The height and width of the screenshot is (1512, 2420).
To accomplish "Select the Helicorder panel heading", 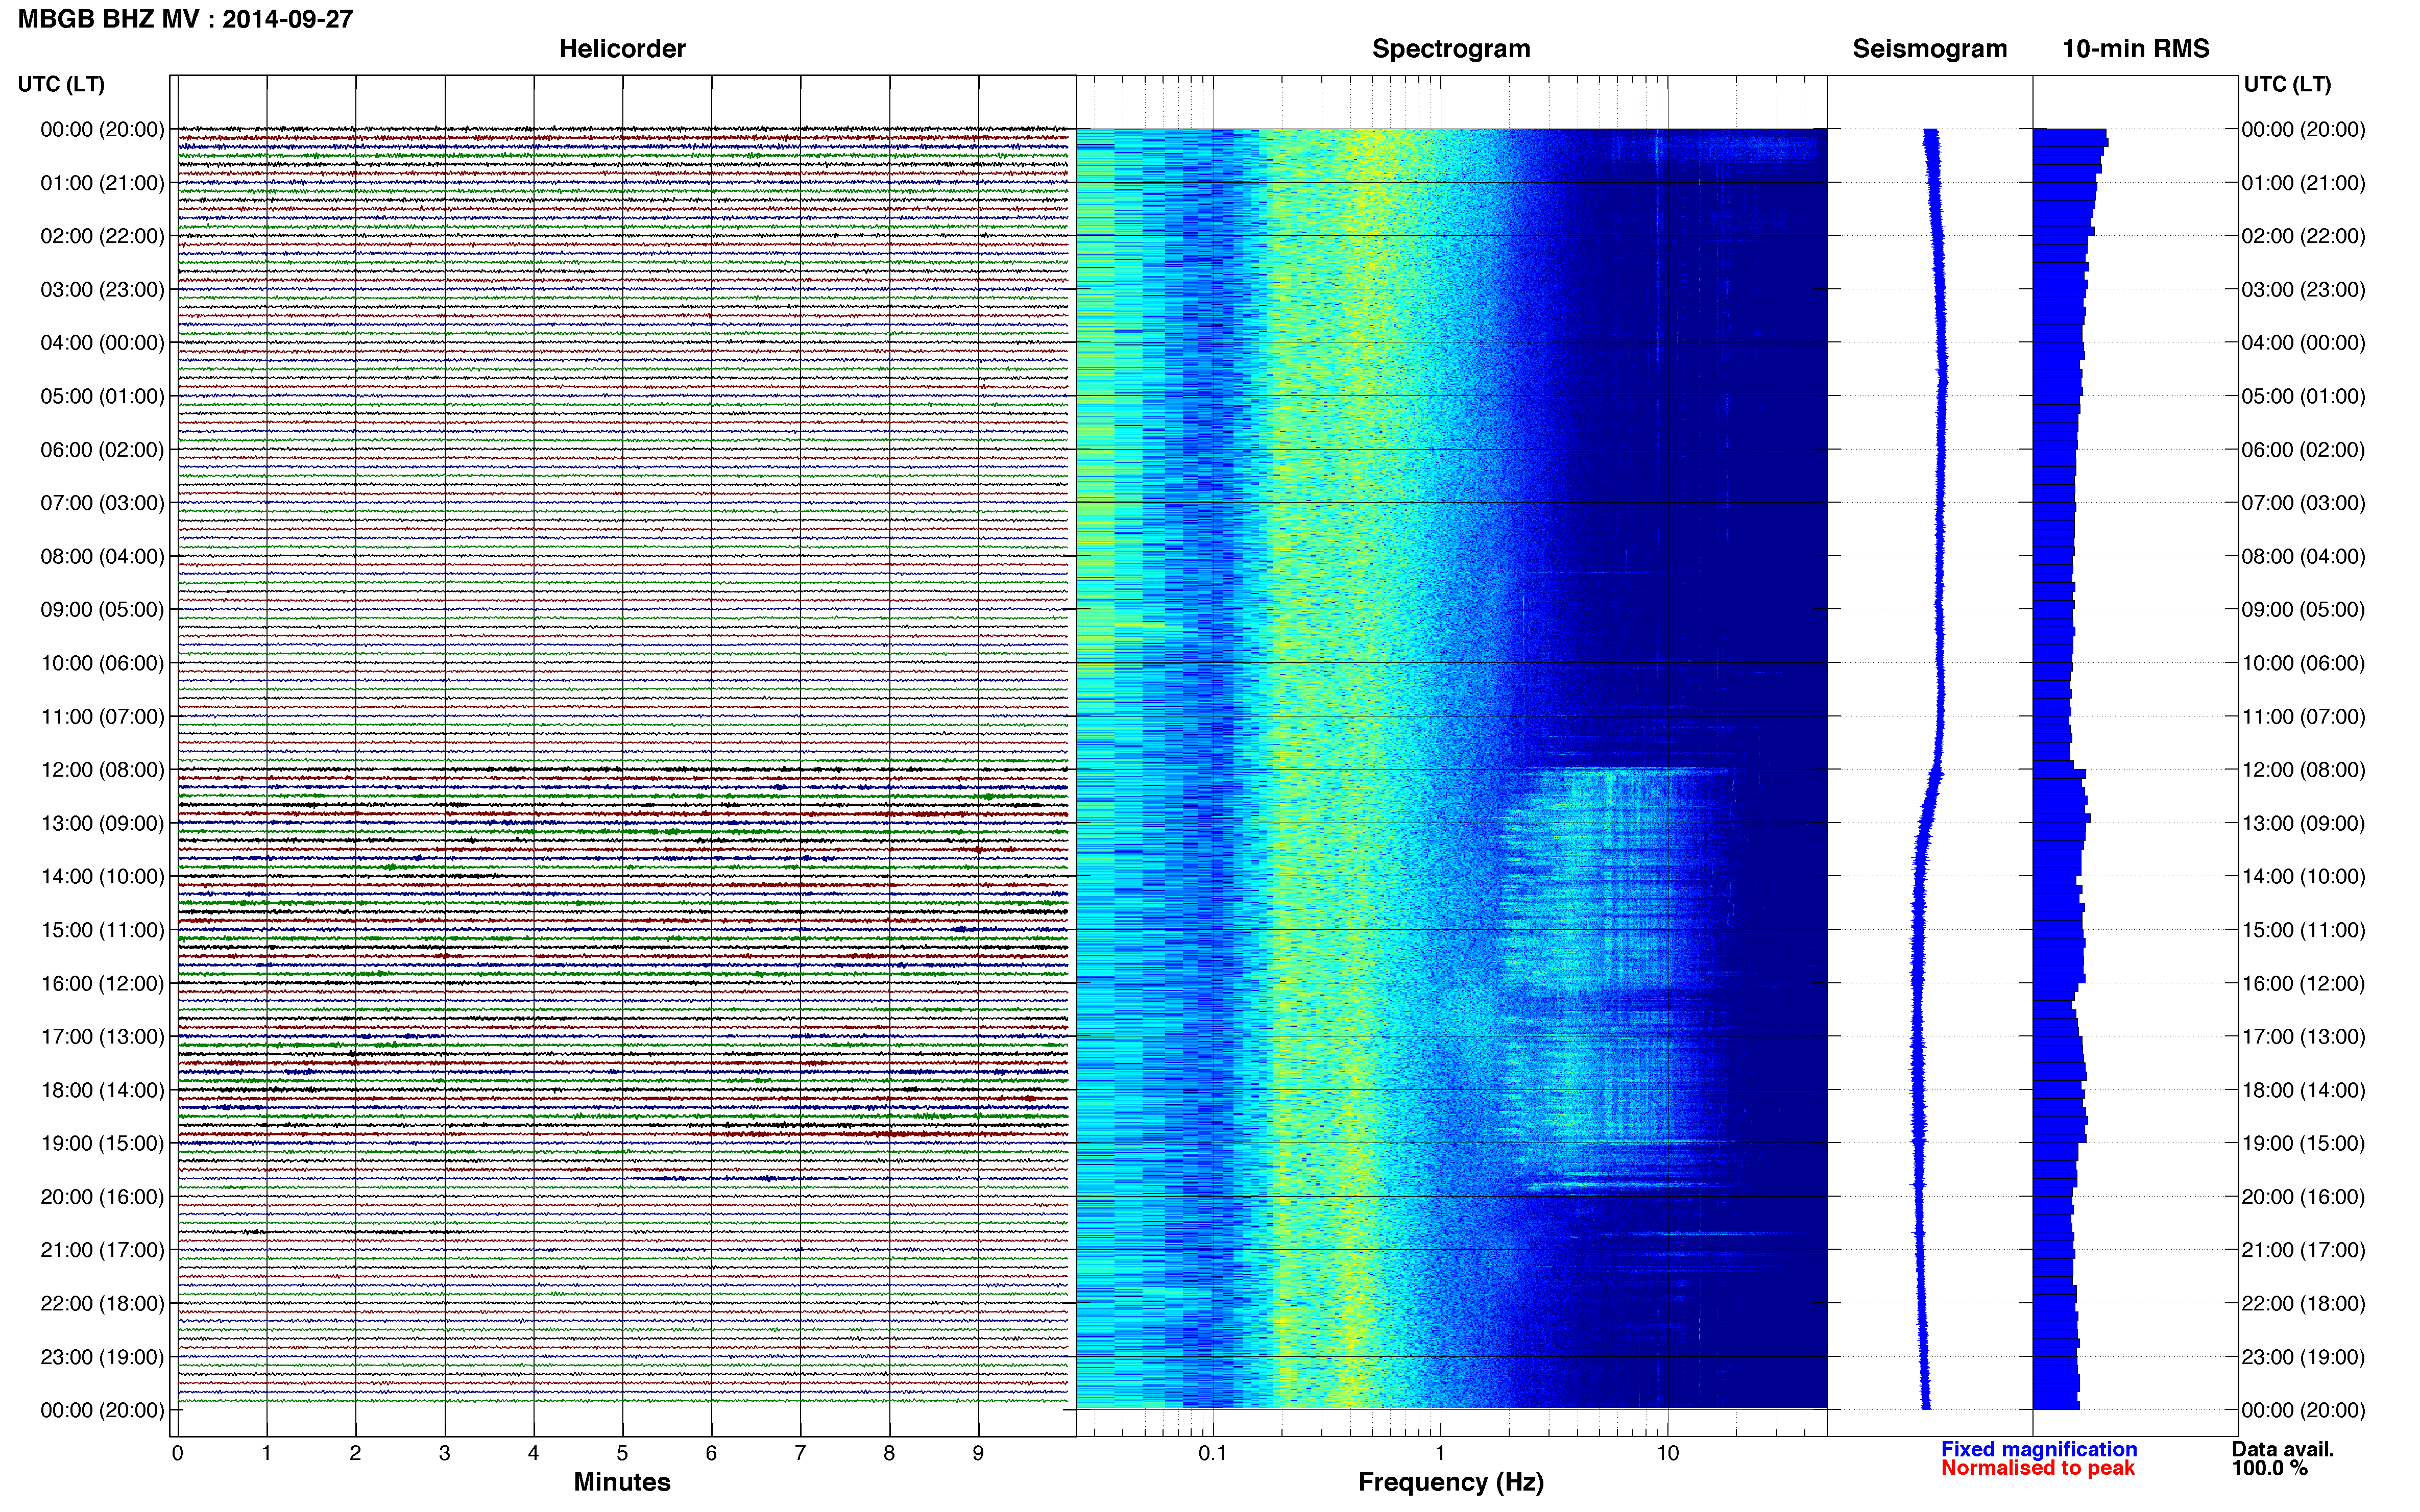I will point(622,49).
